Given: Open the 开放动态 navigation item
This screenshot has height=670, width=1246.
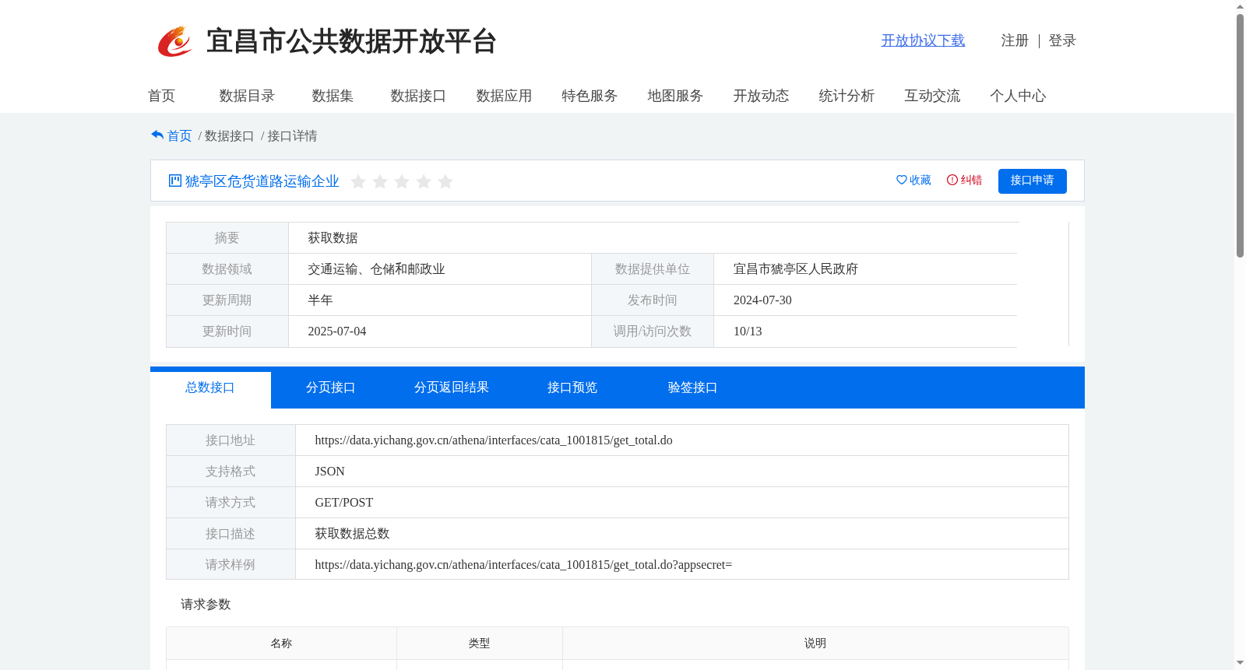Looking at the screenshot, I should pos(761,96).
